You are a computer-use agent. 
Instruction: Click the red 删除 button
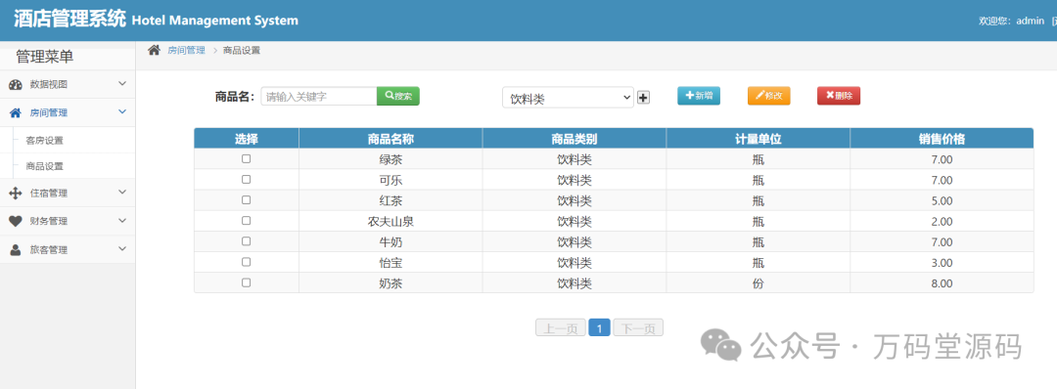click(839, 96)
